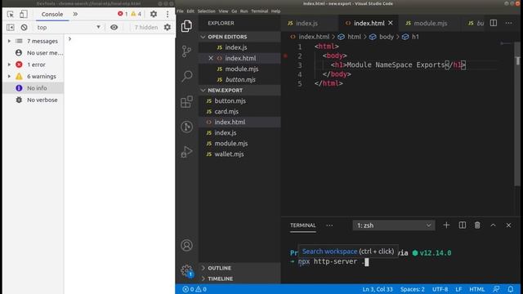Click the 'html' breadcrumb segment

350,37
